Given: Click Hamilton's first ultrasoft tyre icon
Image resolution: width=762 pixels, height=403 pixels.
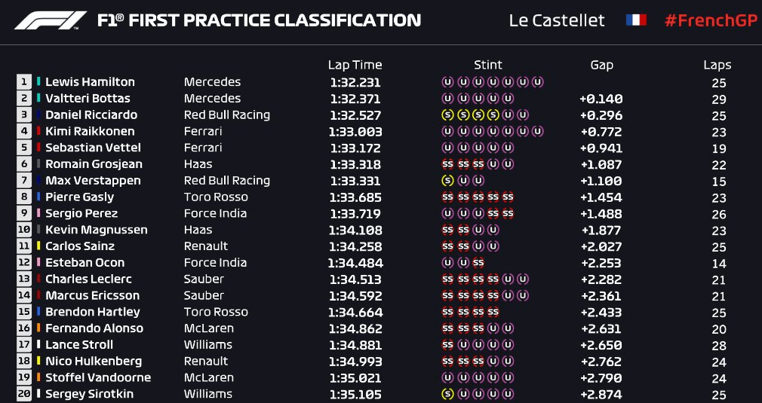Looking at the screenshot, I should pos(447,82).
